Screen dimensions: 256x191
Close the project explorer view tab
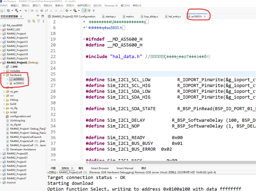[21, 16]
